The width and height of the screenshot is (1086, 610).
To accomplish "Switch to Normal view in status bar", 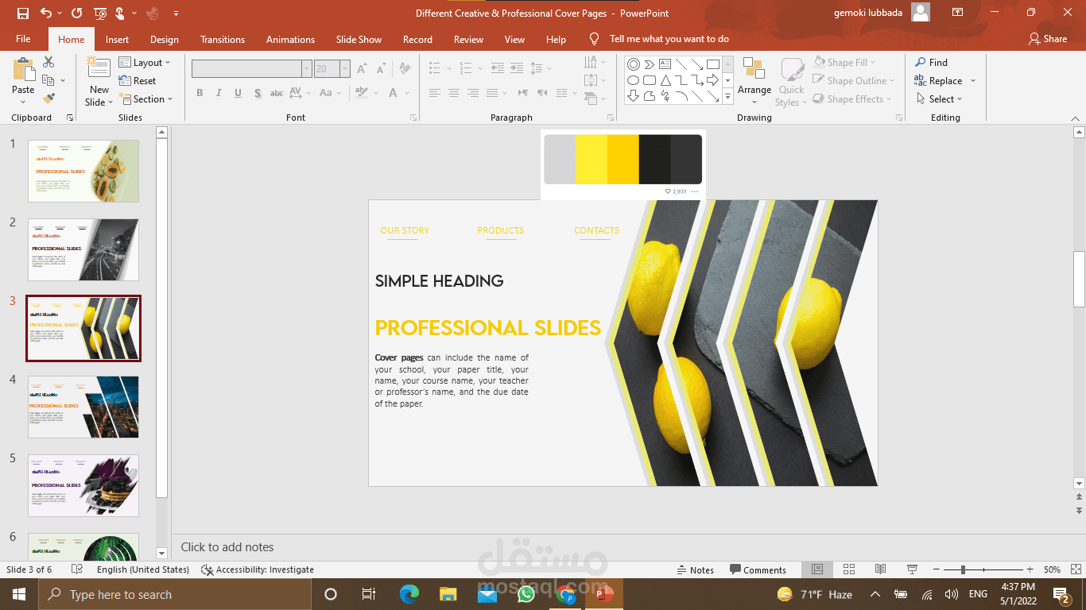I will (x=816, y=569).
